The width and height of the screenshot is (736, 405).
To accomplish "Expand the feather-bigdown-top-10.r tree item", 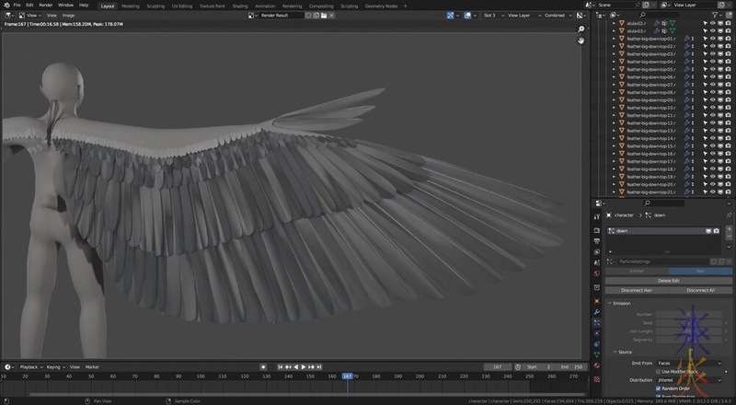I will (x=615, y=108).
